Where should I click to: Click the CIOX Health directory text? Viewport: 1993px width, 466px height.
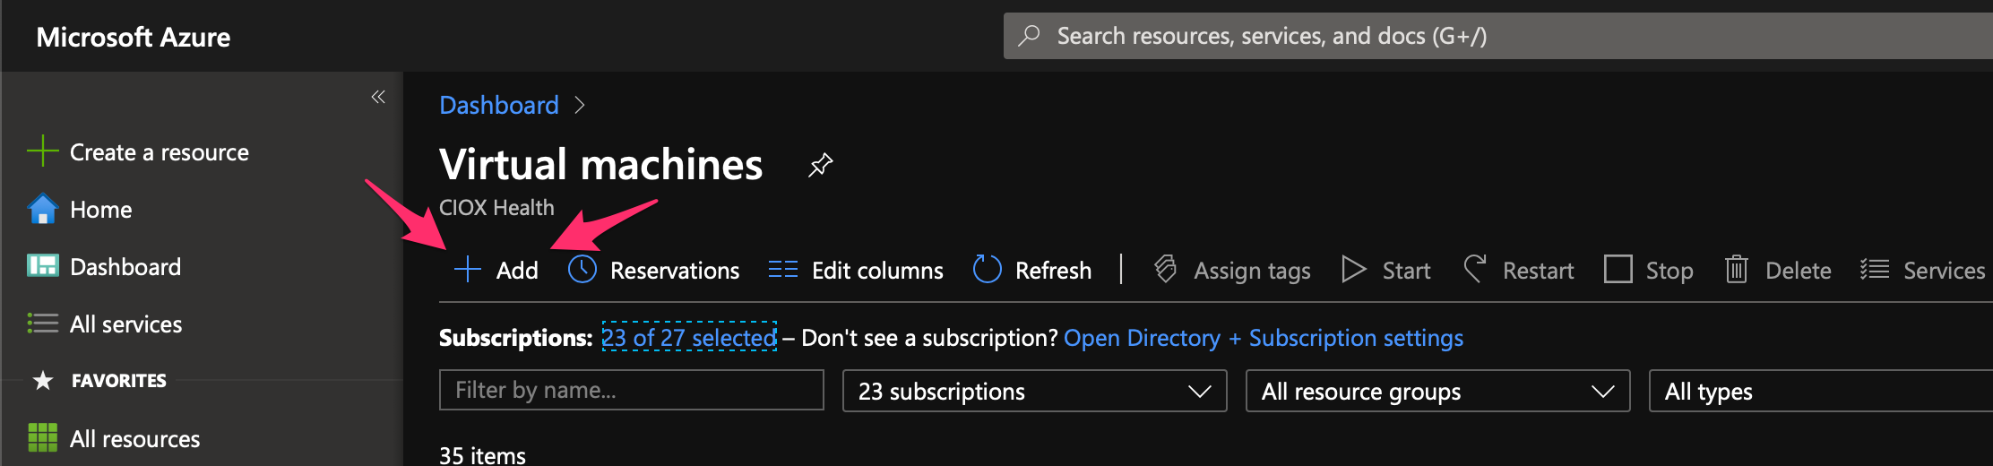[496, 208]
